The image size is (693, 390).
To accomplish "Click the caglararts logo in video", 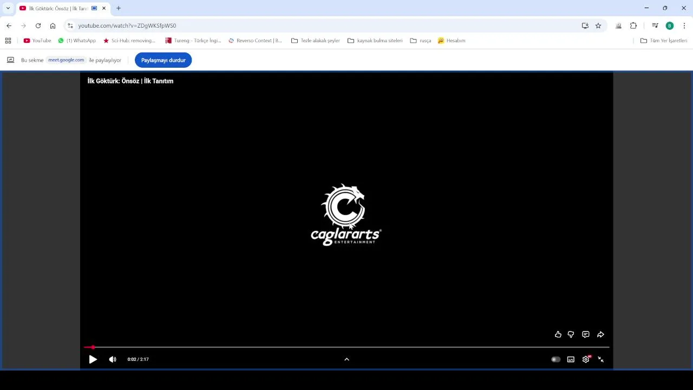I will coord(346,214).
